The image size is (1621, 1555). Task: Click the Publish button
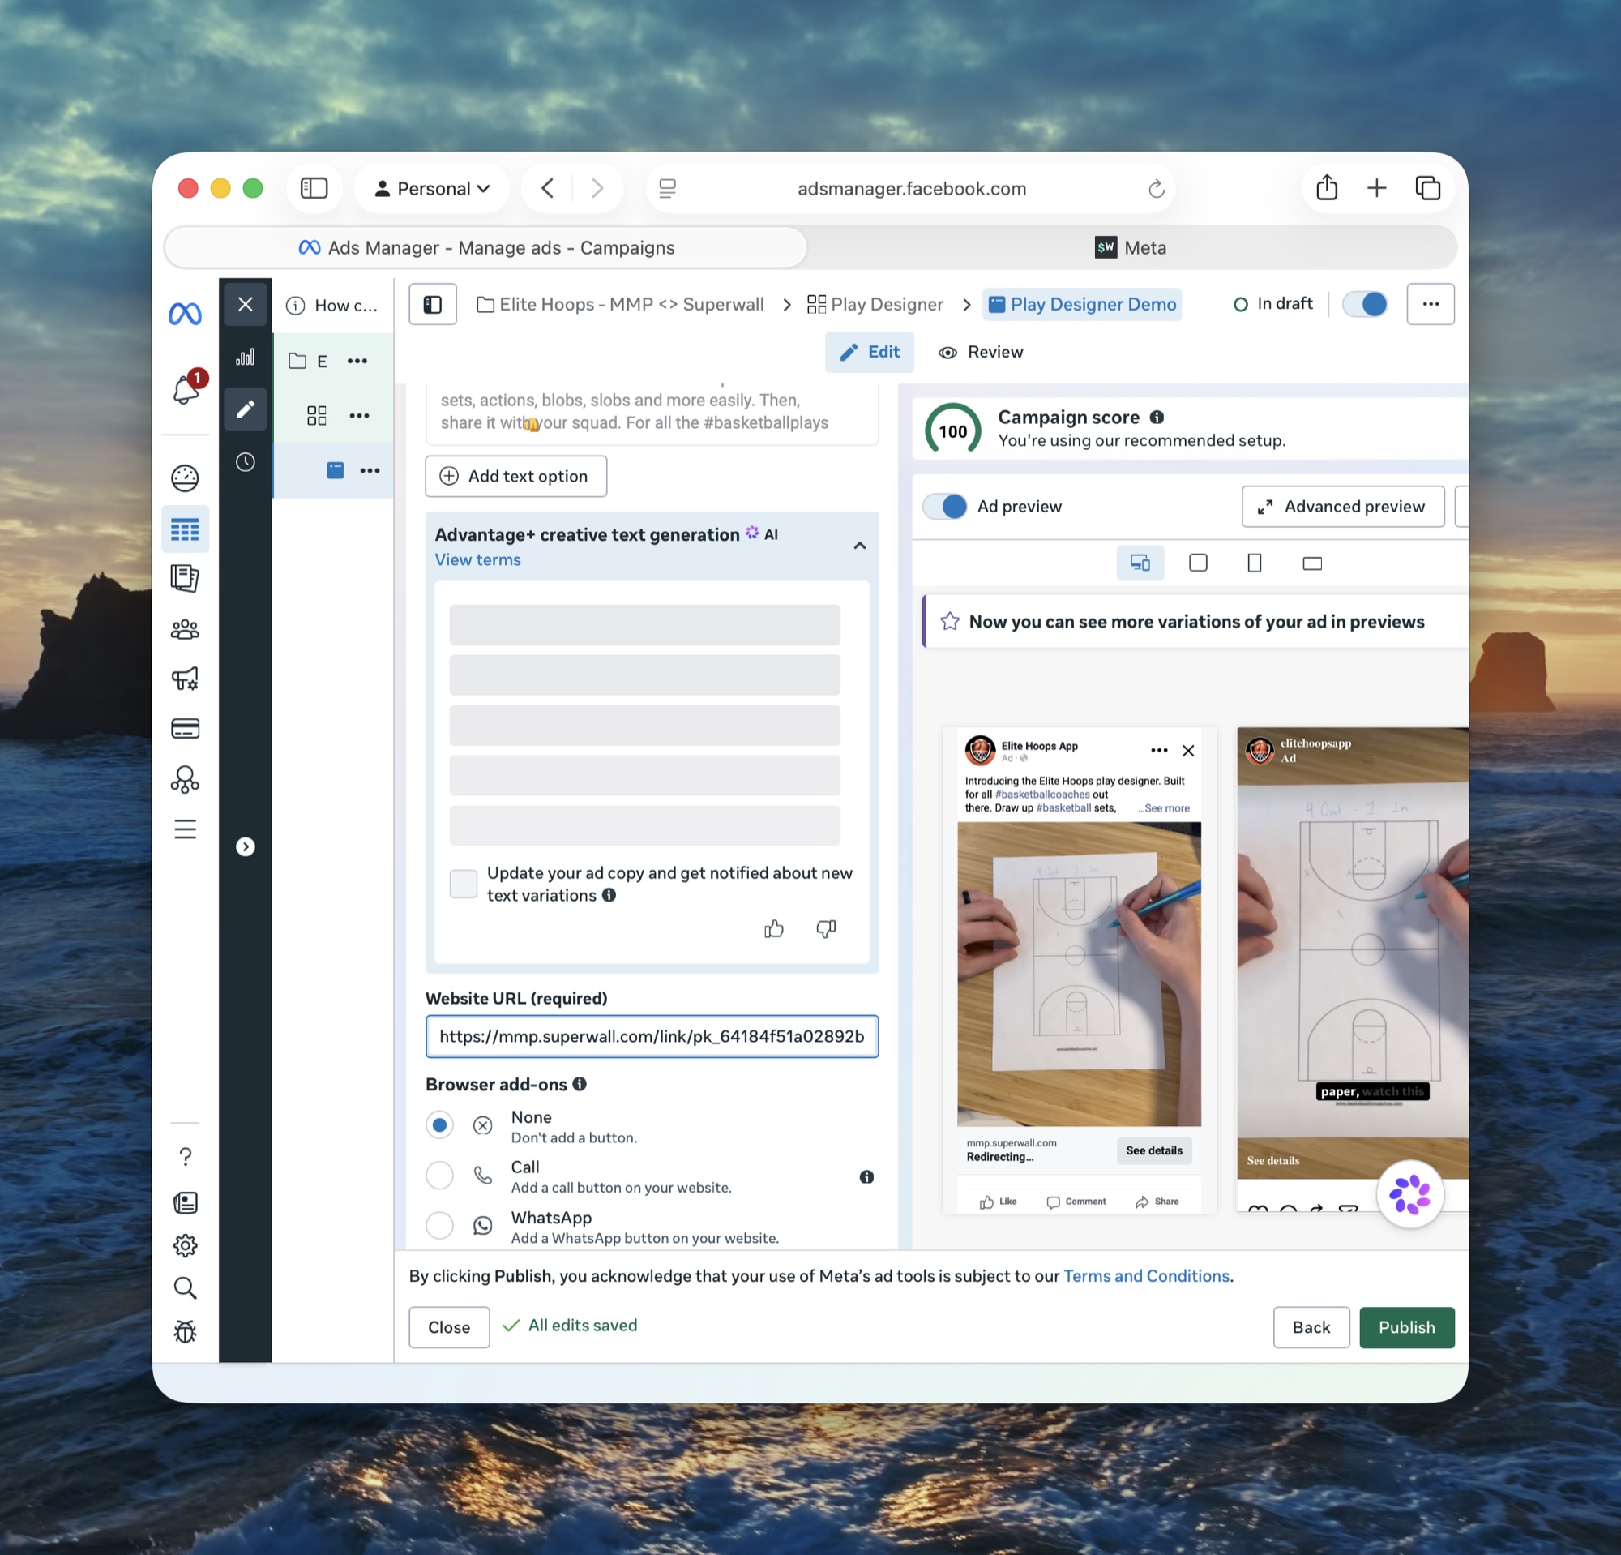click(x=1407, y=1327)
